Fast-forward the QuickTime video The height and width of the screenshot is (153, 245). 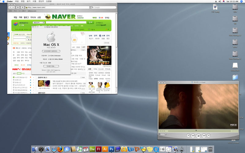[x=204, y=136]
